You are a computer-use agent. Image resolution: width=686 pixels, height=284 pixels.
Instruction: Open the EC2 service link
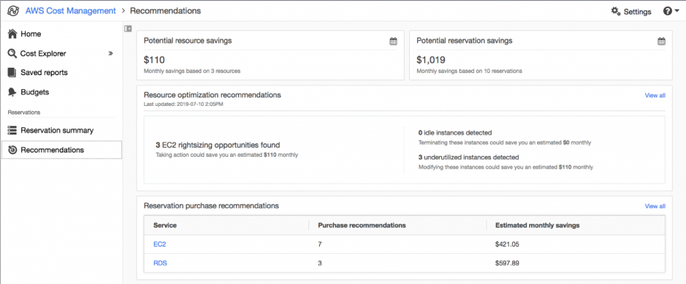[x=160, y=245]
